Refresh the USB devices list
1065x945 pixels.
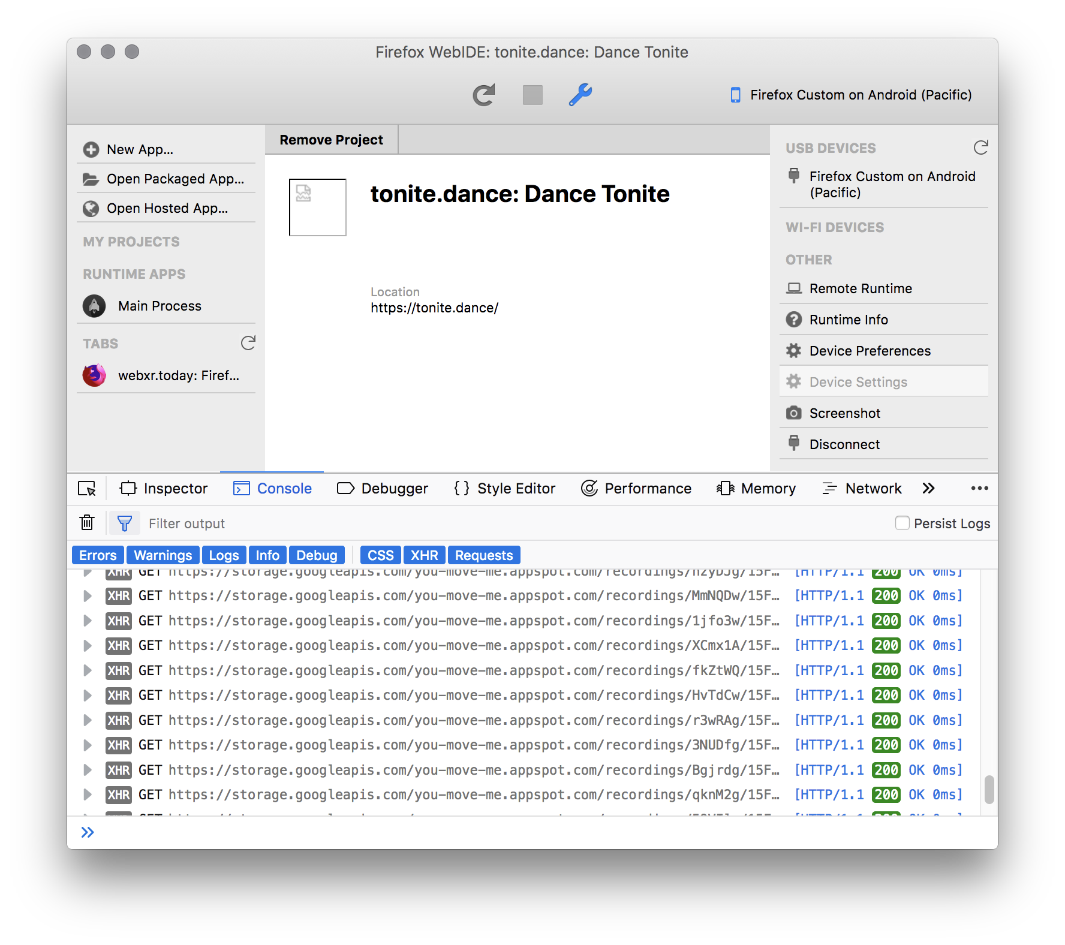tap(980, 148)
